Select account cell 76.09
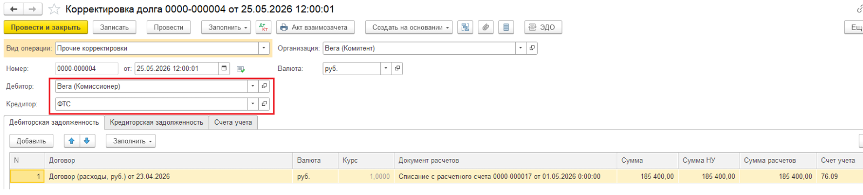Viewport: 863px width, 195px height. point(840,177)
